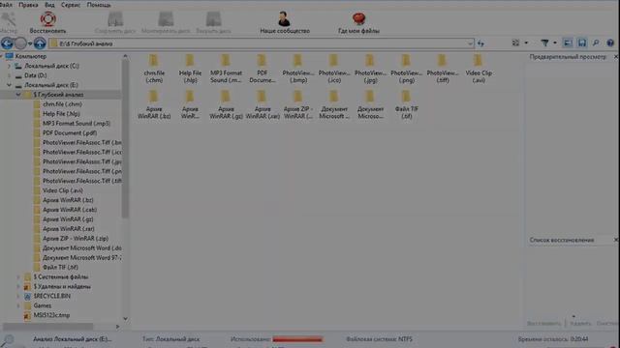620x348 pixels.
Task: Click the view mode icon
Action: [x=515, y=43]
